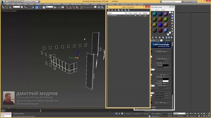
Task: Click the Use Pivot Point Center icon
Action: coord(55,7)
